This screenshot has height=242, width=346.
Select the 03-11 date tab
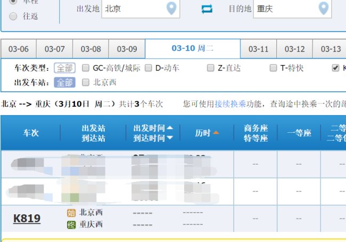(258, 49)
